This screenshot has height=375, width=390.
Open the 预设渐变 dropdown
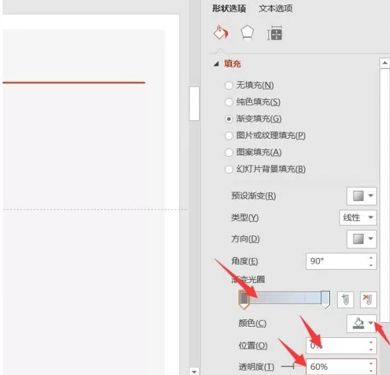tap(362, 196)
